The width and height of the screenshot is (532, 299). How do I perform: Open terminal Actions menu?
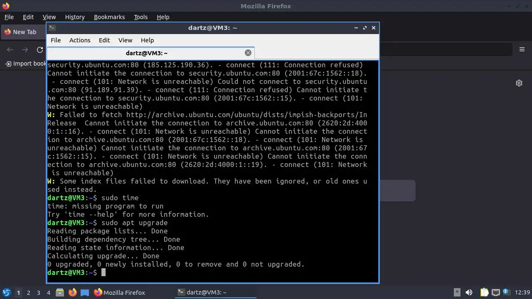[80, 40]
